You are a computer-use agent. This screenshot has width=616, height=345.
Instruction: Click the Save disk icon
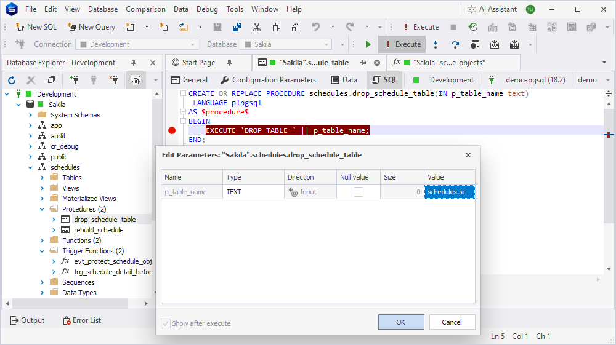pyautogui.click(x=217, y=27)
